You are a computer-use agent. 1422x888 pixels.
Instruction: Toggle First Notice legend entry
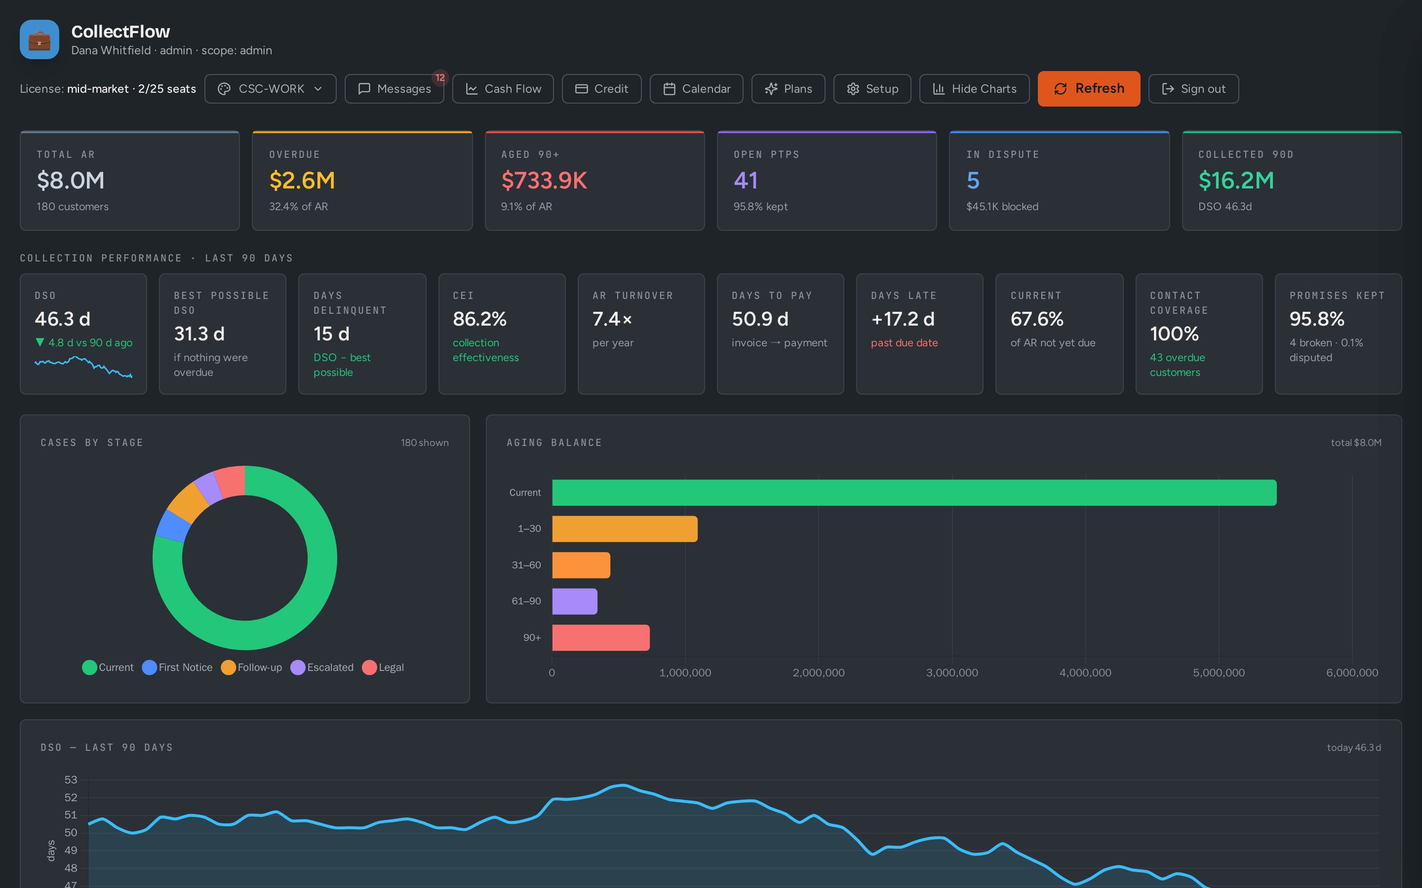(x=177, y=667)
